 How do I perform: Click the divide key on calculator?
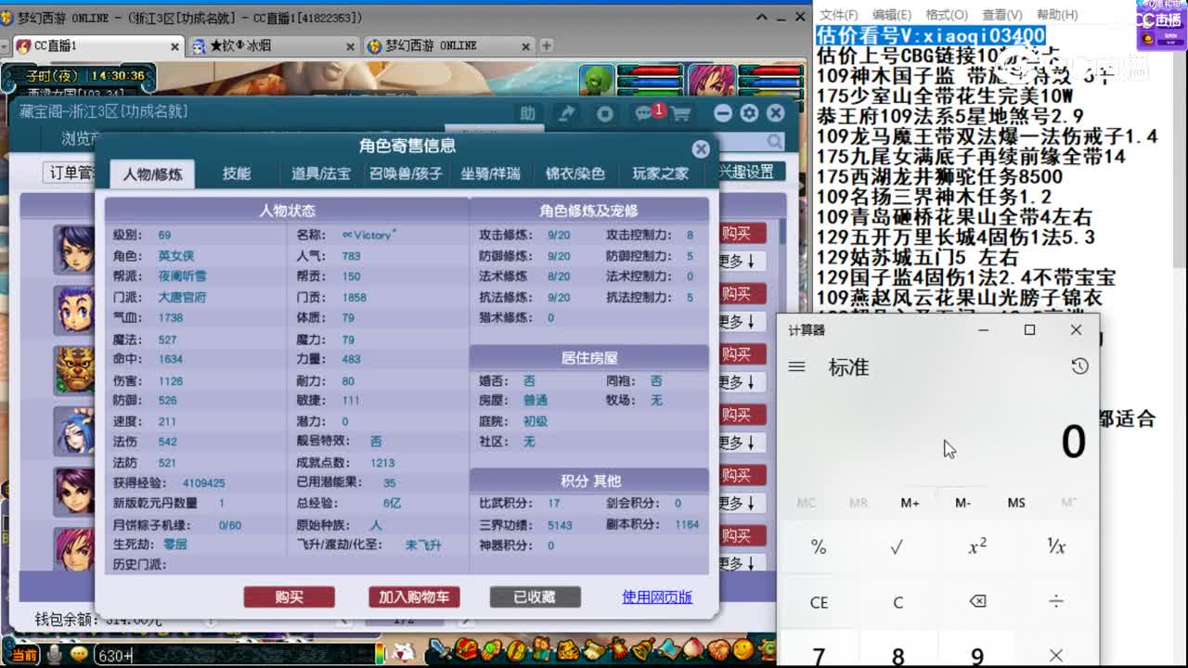click(1056, 601)
